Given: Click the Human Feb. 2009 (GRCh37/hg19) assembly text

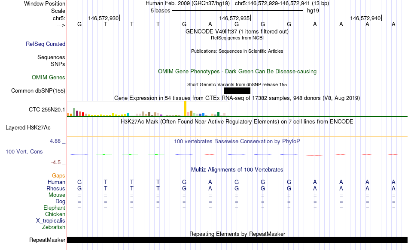Looking at the screenshot, I should (x=188, y=3).
